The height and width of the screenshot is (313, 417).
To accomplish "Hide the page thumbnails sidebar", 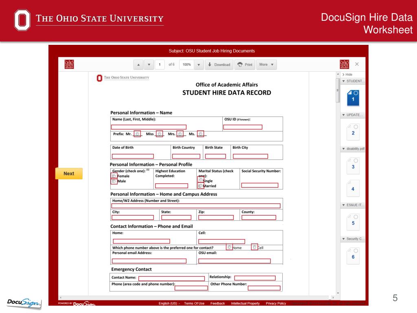I will (x=347, y=75).
